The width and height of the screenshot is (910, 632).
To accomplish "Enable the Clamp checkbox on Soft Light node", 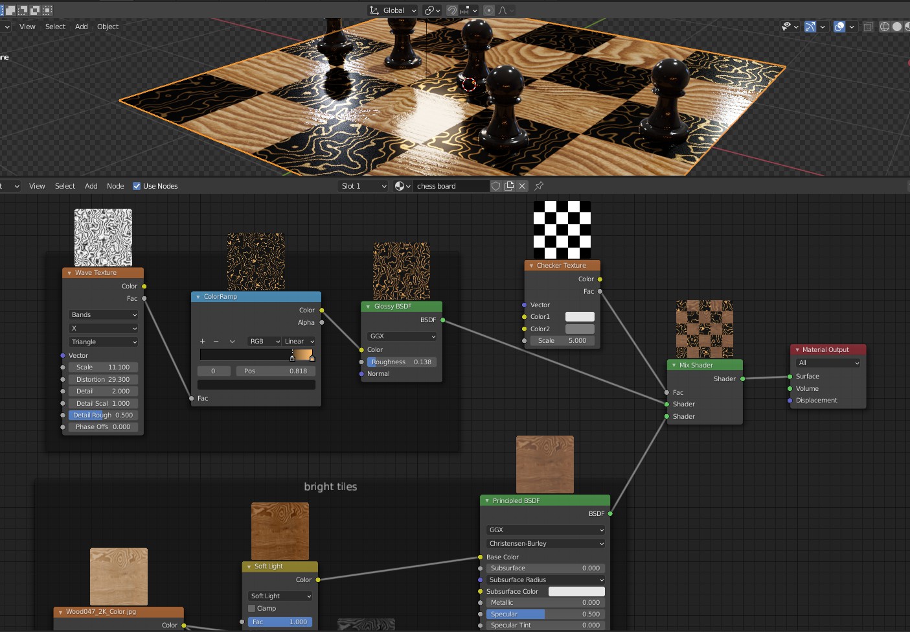I will coord(252,608).
